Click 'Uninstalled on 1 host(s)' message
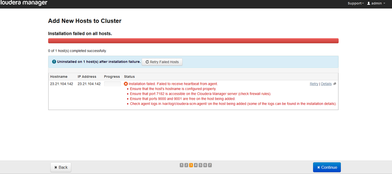The width and height of the screenshot is (392, 174). [99, 62]
